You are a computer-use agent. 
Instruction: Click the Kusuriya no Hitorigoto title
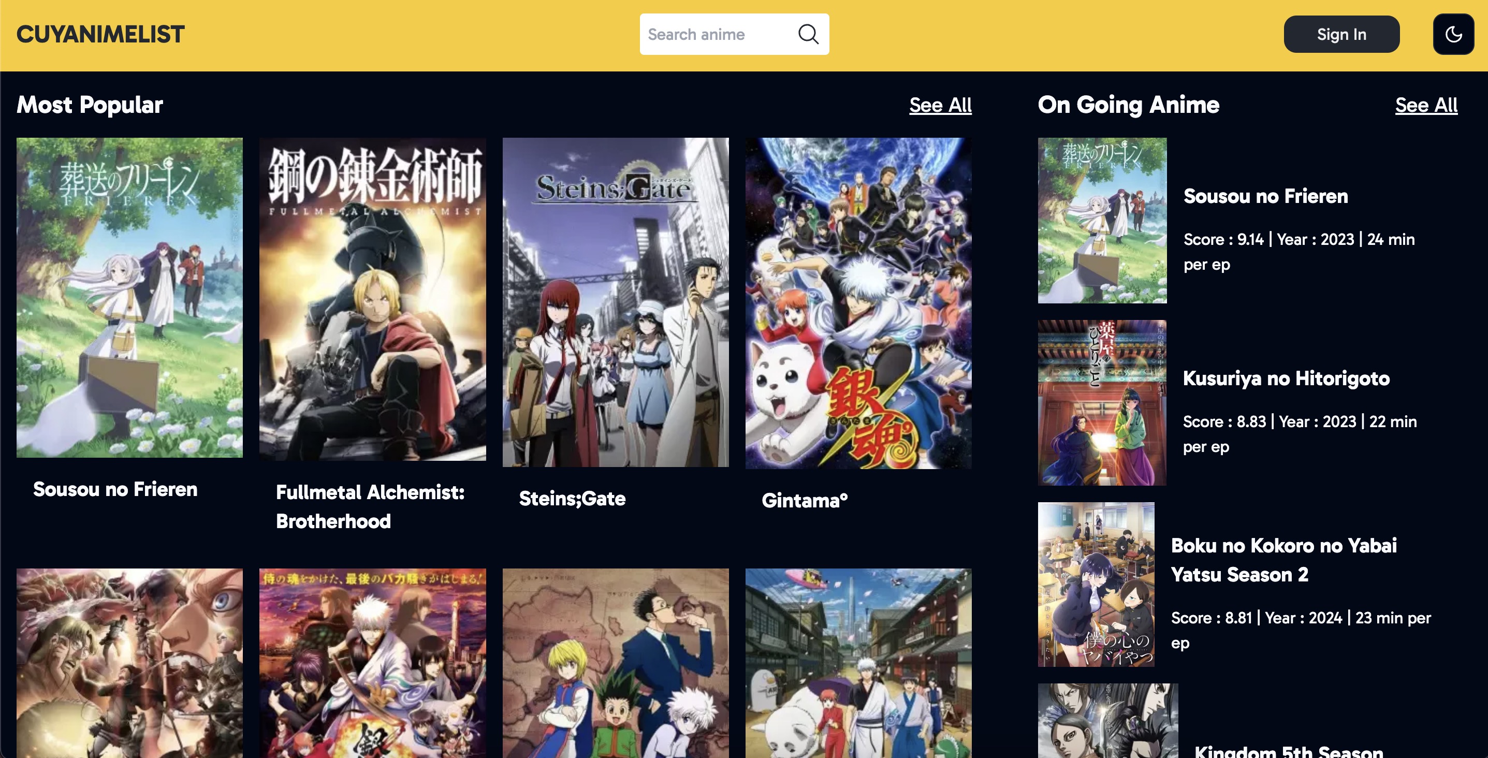pos(1287,378)
